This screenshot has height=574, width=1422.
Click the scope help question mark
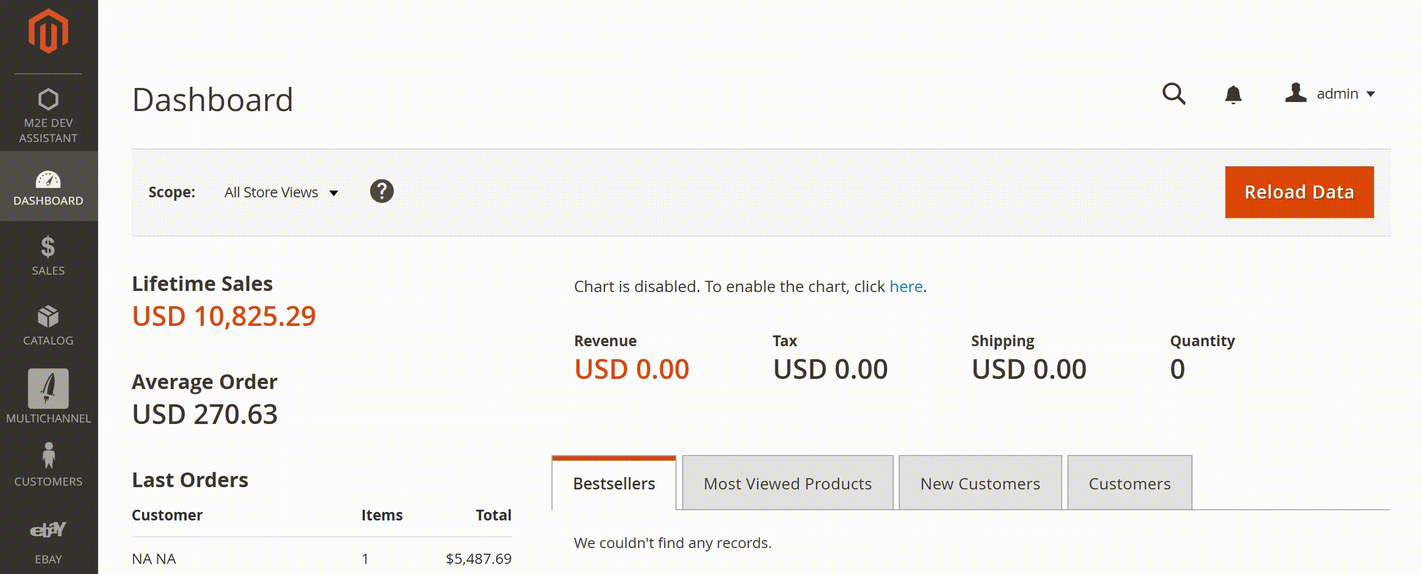[382, 192]
